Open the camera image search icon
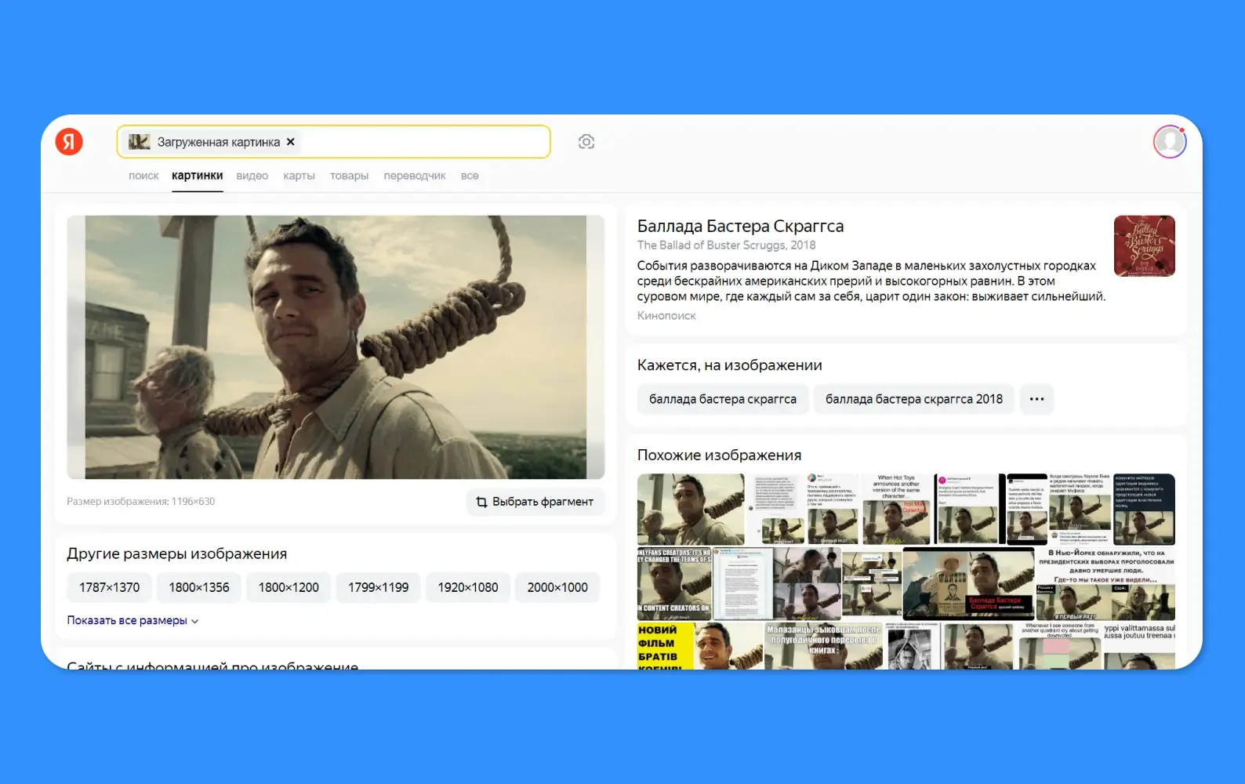 586,142
